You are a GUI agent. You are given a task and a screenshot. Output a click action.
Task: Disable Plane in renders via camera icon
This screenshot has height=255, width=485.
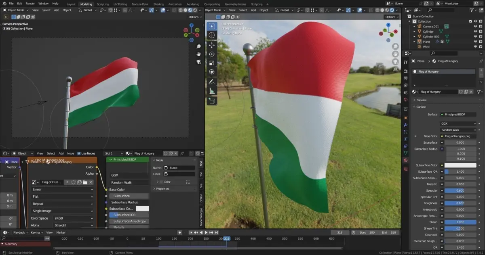(481, 42)
